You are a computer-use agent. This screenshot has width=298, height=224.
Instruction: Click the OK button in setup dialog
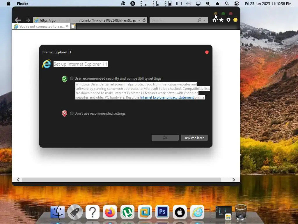point(165,138)
